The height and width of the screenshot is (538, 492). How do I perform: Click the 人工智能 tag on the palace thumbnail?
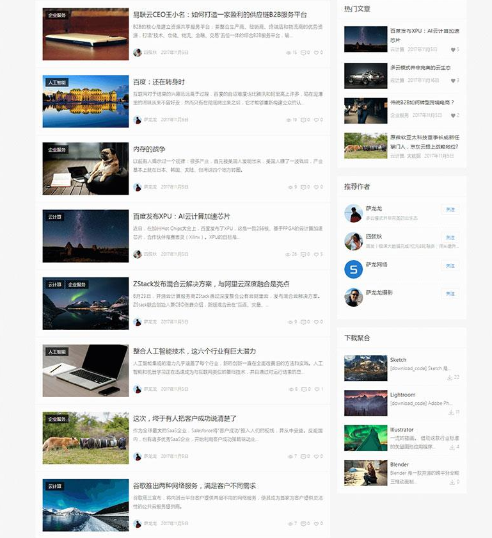pos(57,83)
